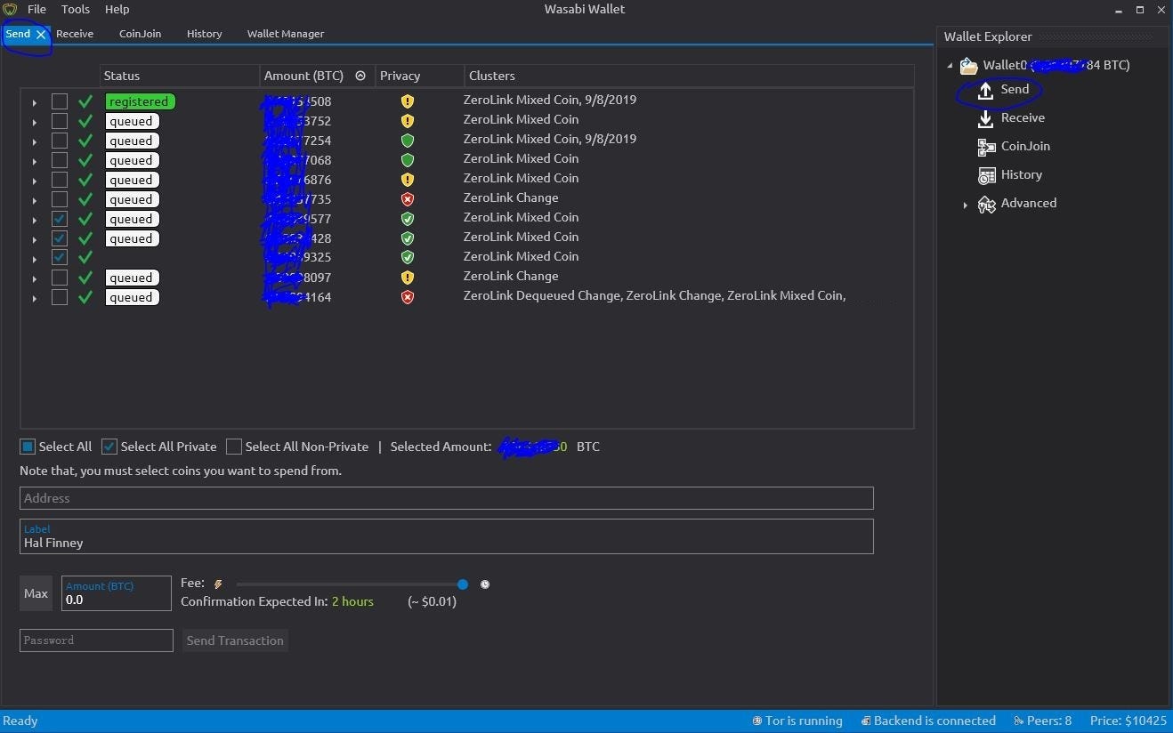Image resolution: width=1173 pixels, height=733 pixels.
Task: Expand the Advanced tree node
Action: click(965, 205)
